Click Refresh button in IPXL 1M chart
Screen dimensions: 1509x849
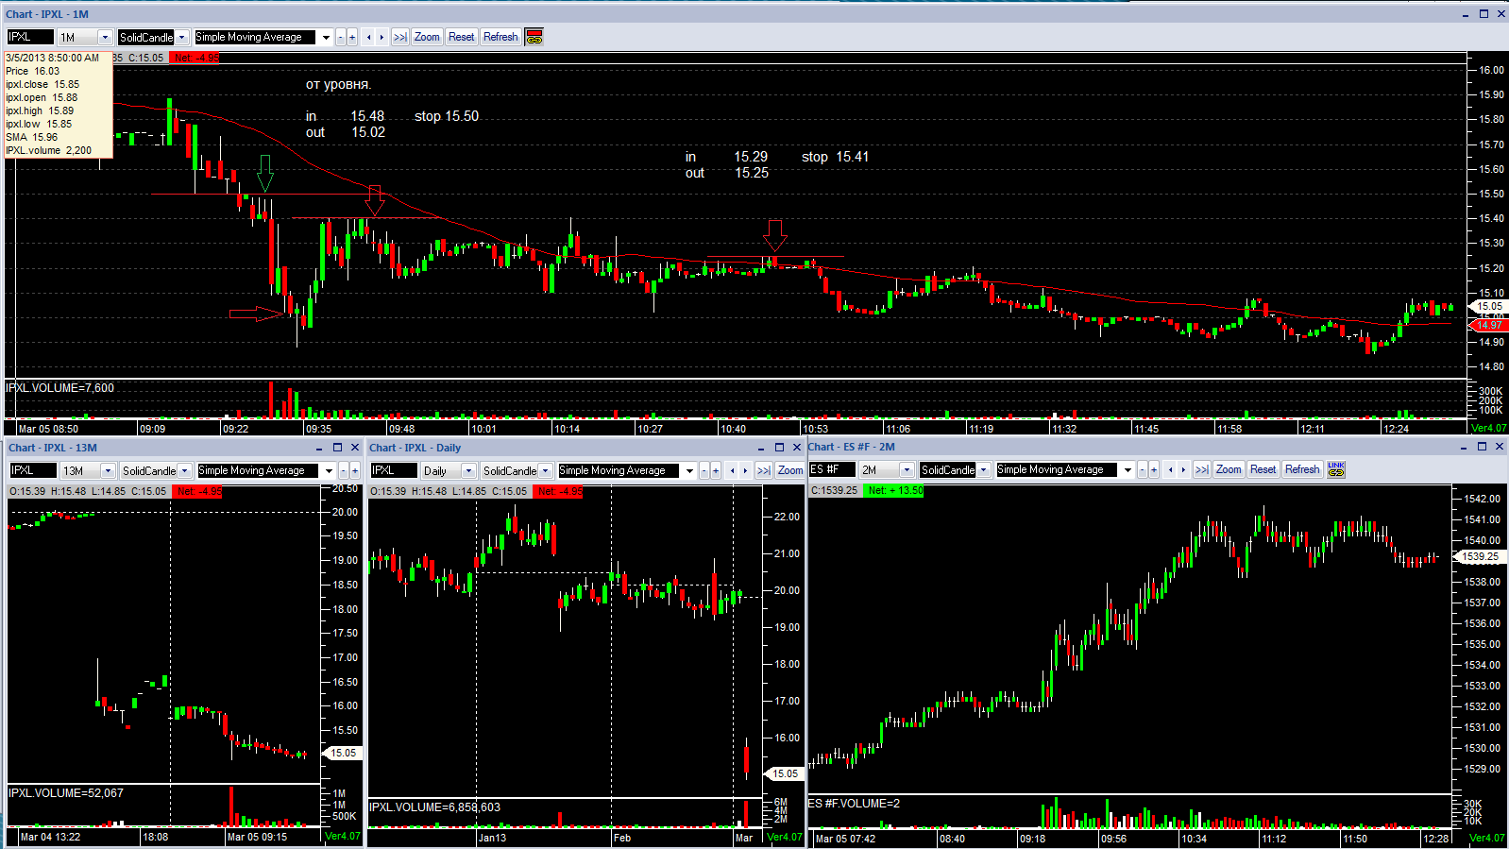click(x=500, y=37)
